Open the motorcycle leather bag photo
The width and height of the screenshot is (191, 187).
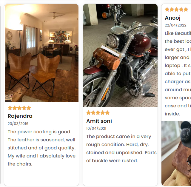point(120,55)
